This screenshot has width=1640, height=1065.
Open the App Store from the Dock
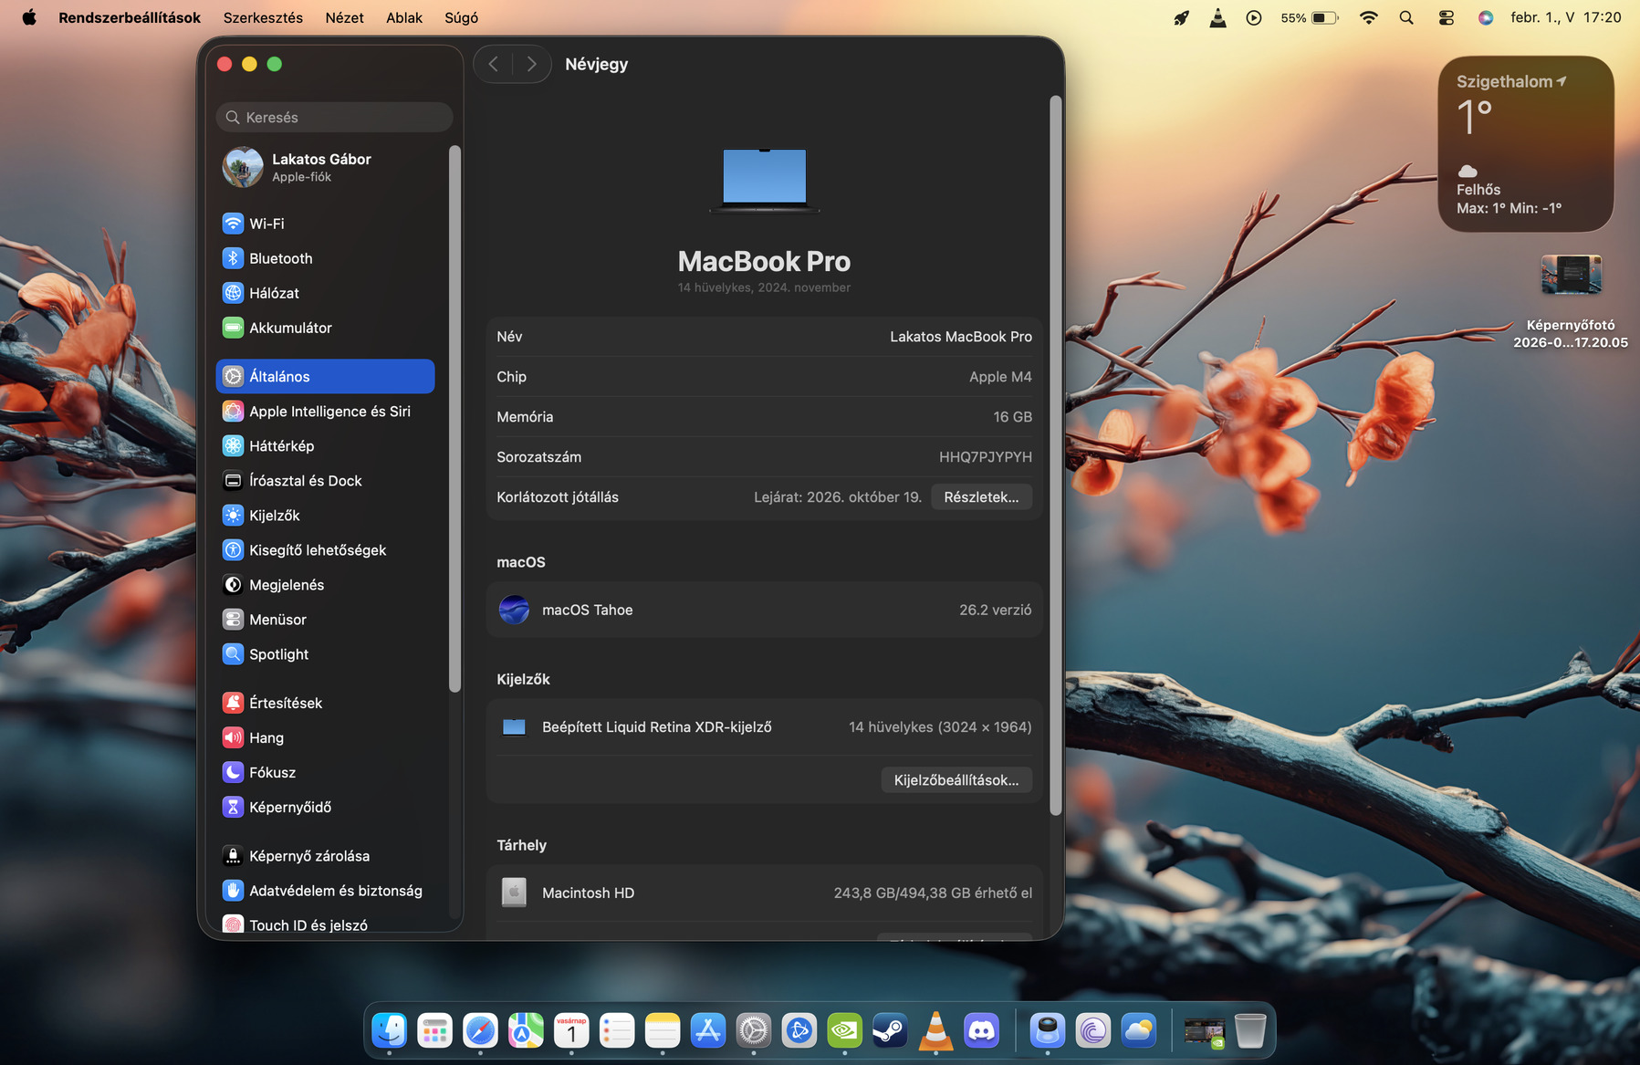(x=708, y=1030)
